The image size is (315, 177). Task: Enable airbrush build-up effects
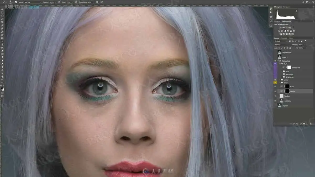pos(76,2)
